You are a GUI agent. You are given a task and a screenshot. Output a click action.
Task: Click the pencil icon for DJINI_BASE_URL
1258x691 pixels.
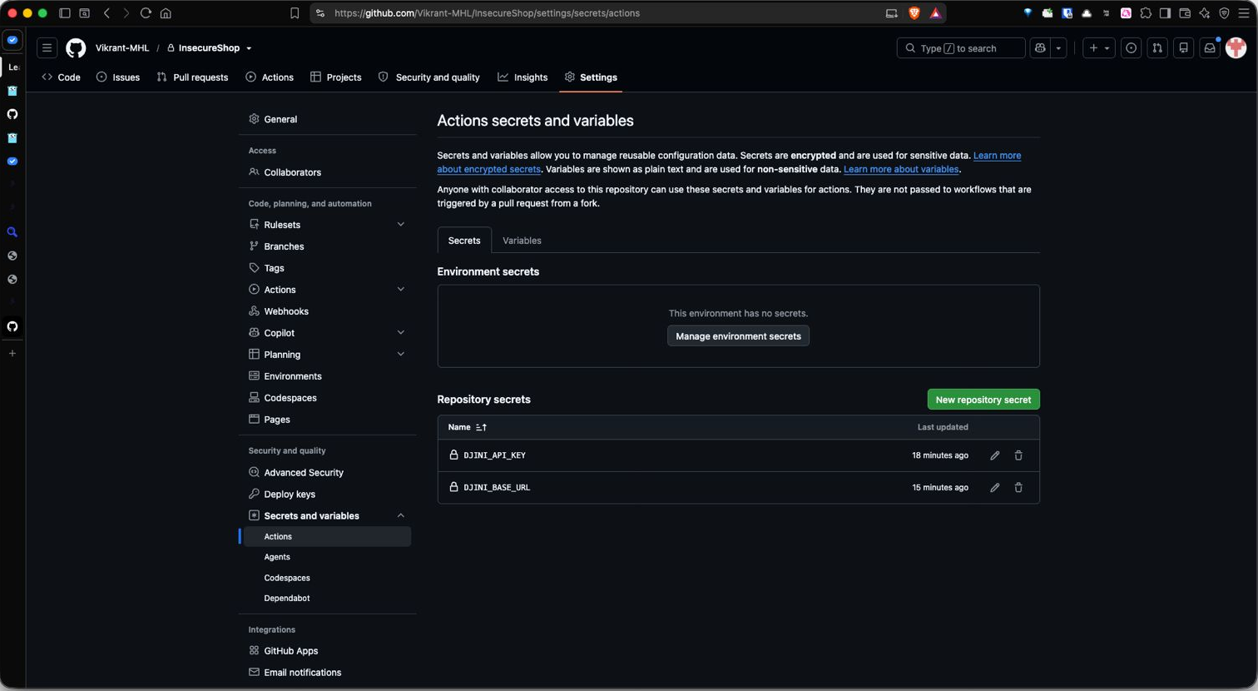(994, 487)
